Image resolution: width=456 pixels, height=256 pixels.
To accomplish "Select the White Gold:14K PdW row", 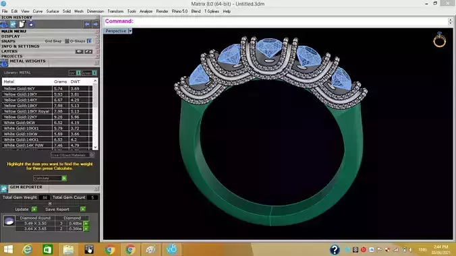I will coord(47,146).
